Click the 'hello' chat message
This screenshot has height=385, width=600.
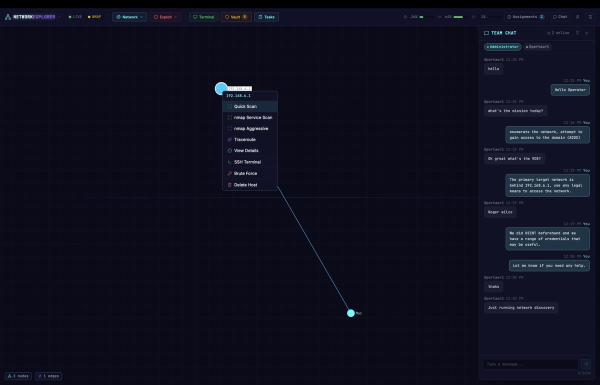pyautogui.click(x=493, y=68)
